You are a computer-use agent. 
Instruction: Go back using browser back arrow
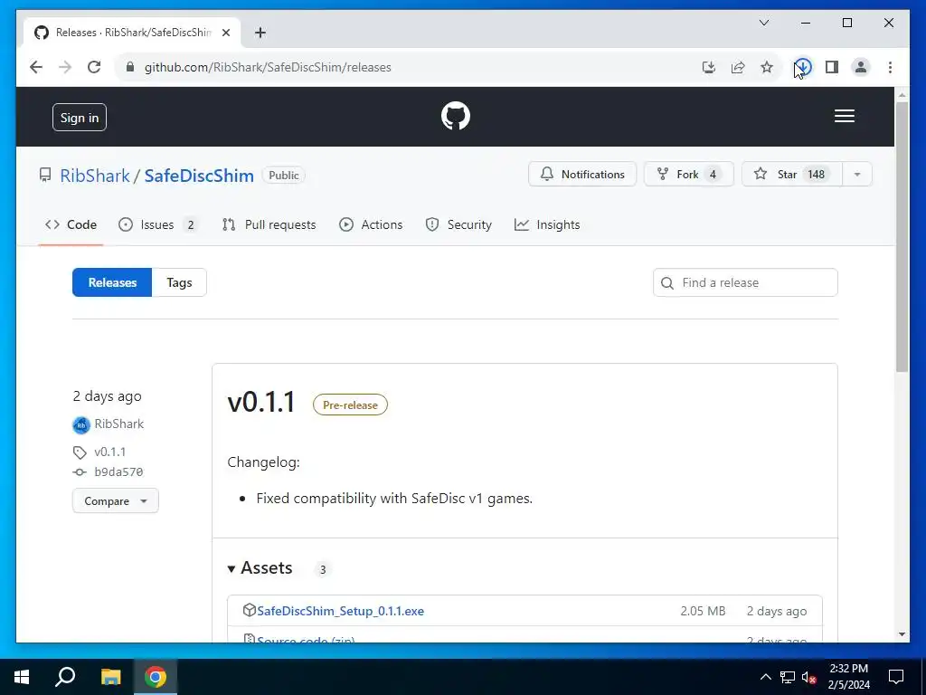tap(36, 67)
